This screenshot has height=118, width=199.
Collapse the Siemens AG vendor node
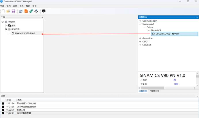140,24
